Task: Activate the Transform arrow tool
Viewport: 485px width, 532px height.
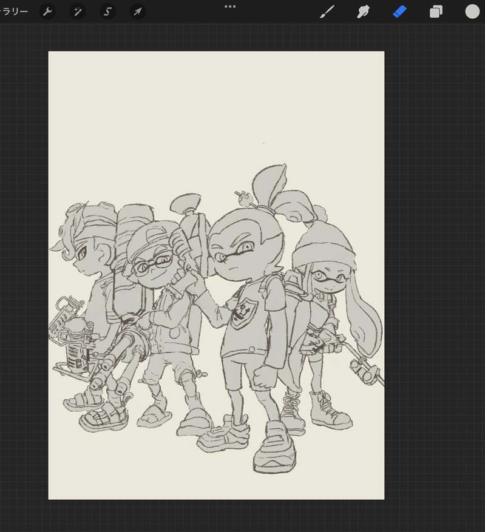Action: coord(138,12)
